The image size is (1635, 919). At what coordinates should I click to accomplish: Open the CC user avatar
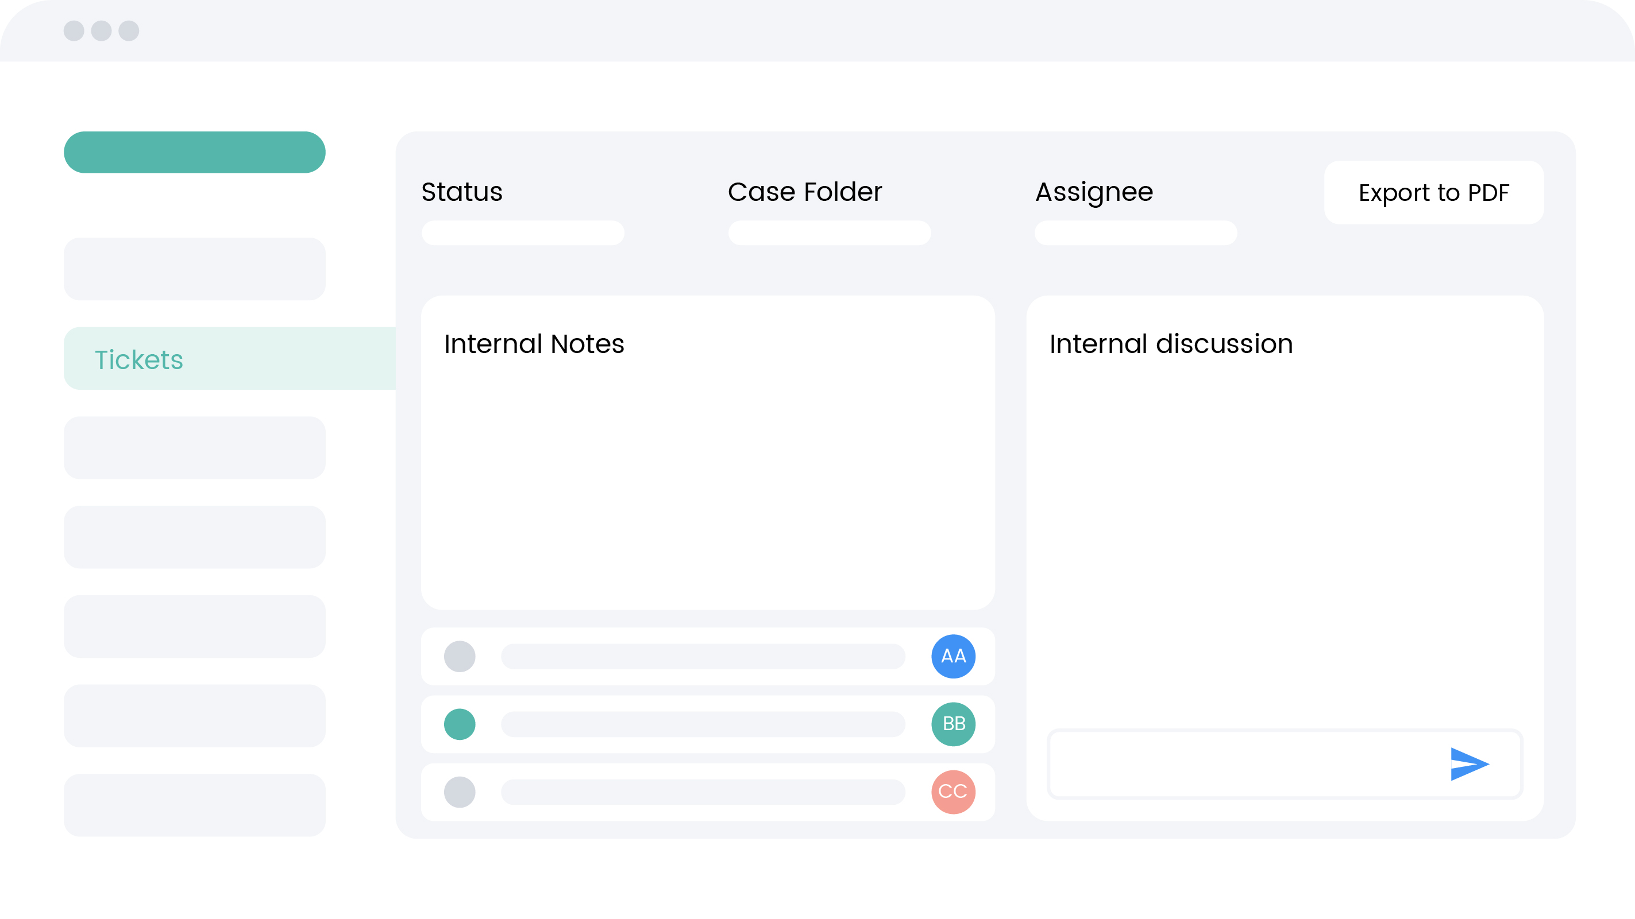[953, 792]
